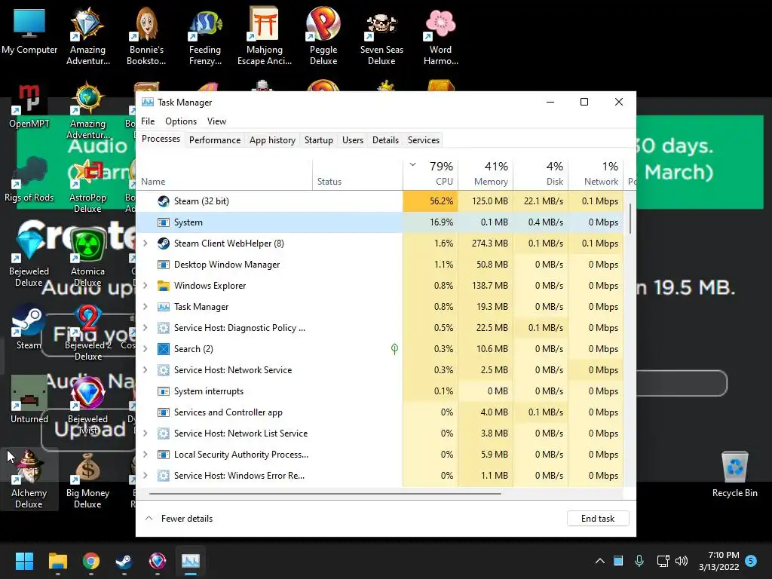
Task: Sort processes by the Memory column header
Action: point(486,174)
